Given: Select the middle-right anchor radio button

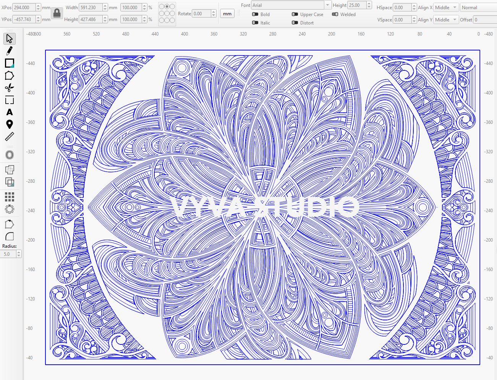Looking at the screenshot, I should (x=172, y=13).
